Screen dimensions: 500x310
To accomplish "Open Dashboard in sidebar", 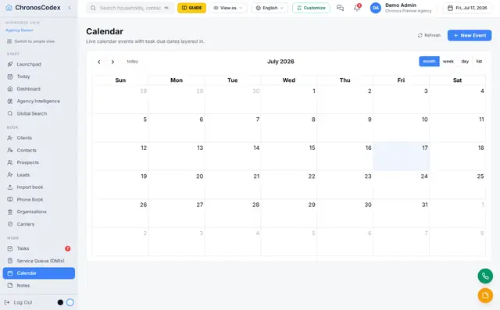I will click(x=39, y=89).
